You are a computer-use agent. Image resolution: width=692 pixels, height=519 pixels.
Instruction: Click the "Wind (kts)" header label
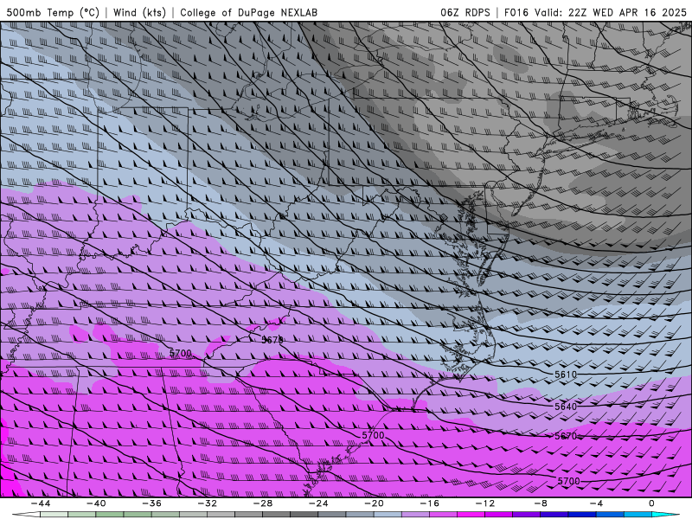[139, 12]
